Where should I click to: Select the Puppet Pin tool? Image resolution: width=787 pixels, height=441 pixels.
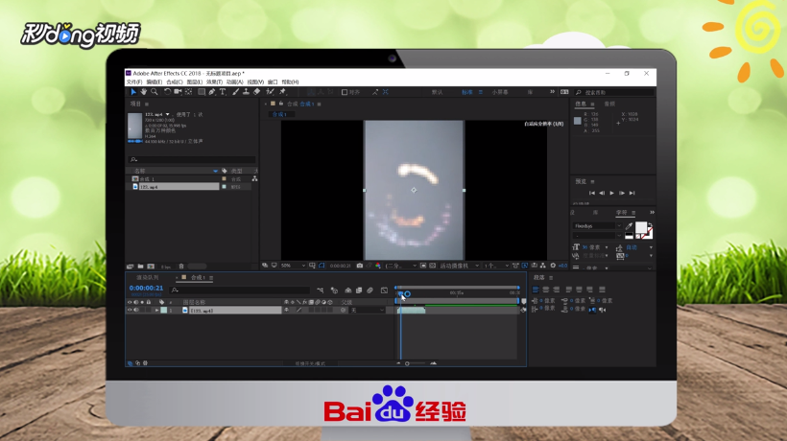(282, 92)
